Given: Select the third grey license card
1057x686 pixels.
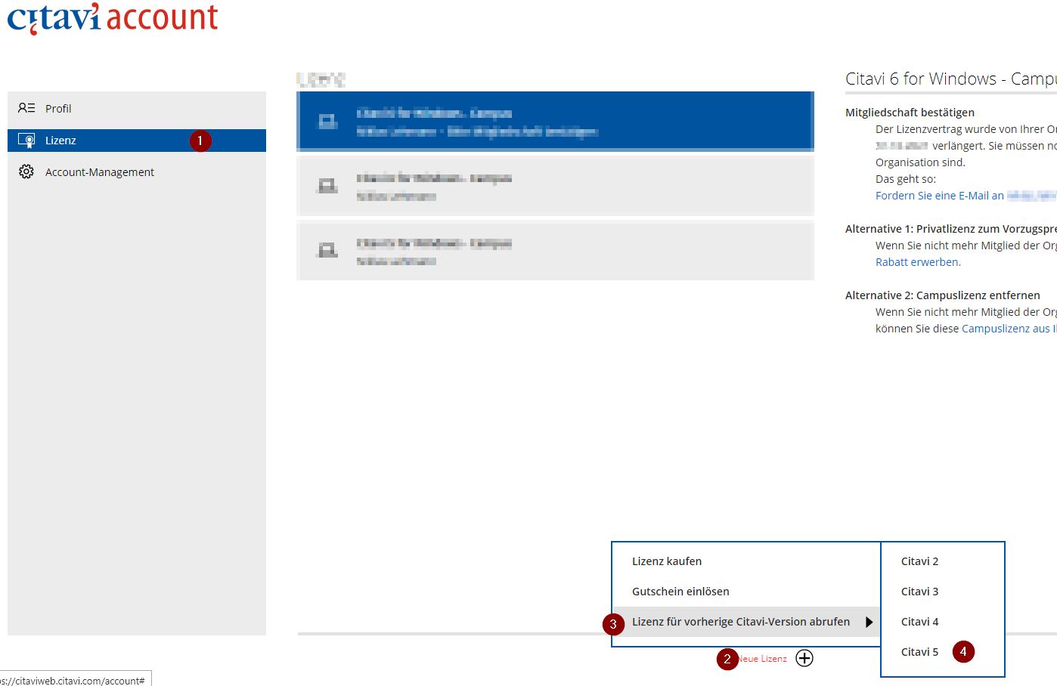Looking at the screenshot, I should coord(555,251).
